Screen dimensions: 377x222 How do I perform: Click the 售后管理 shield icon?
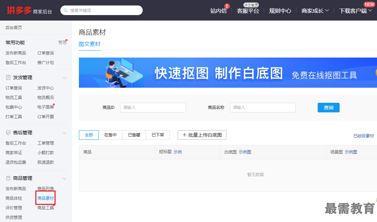coord(8,133)
